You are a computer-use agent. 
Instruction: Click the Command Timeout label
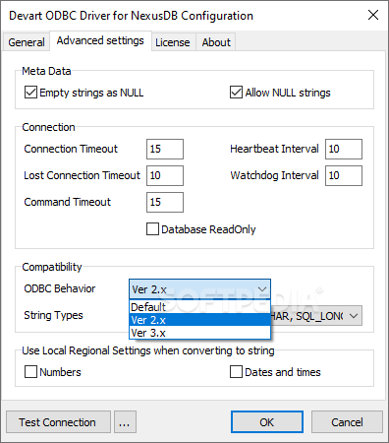coord(68,202)
